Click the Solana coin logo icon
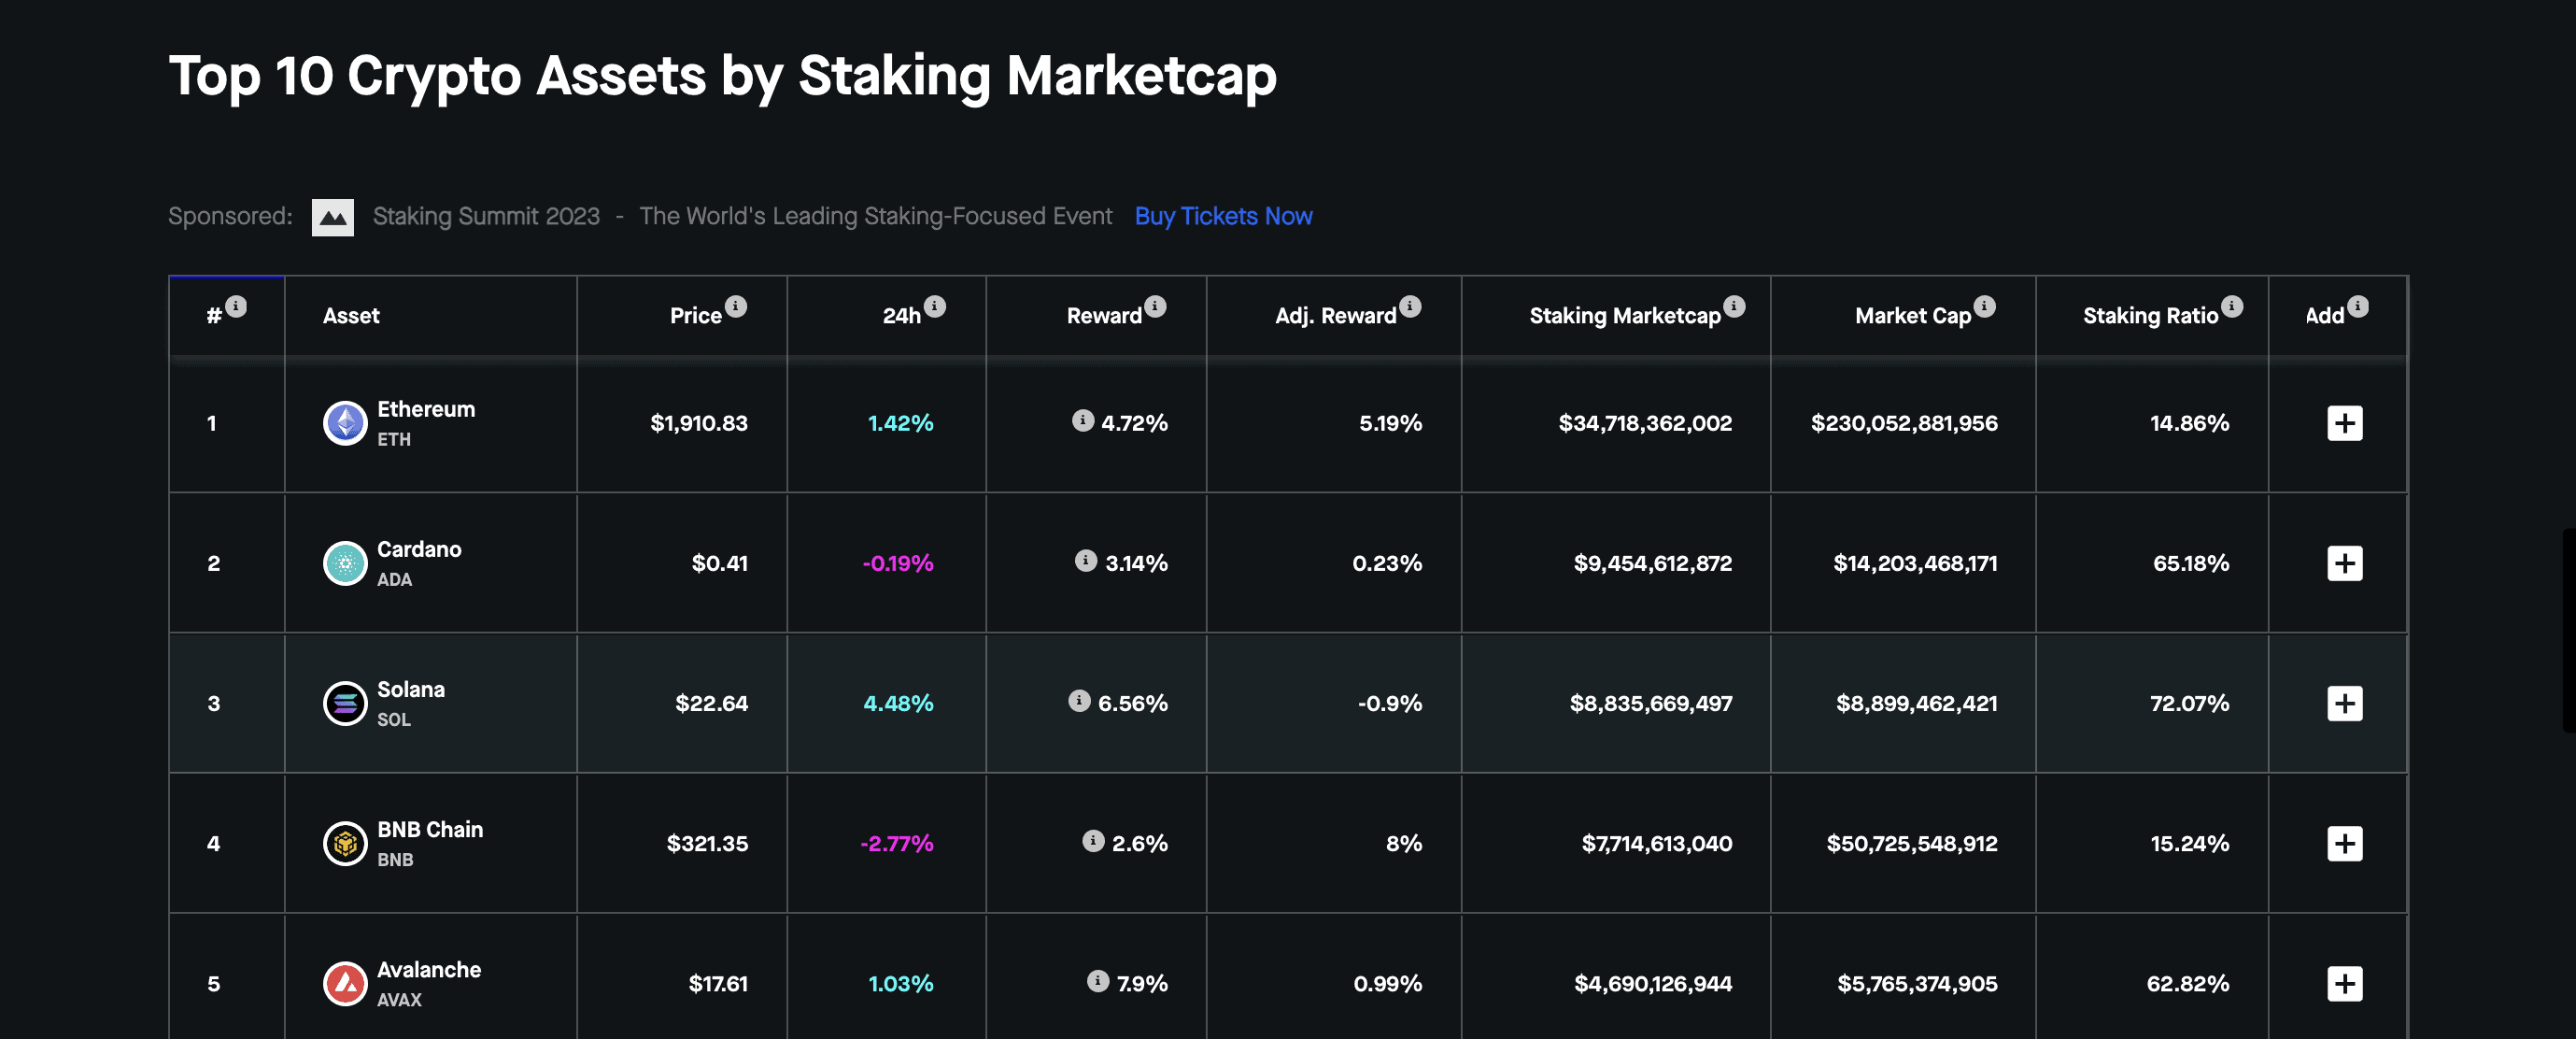This screenshot has width=2576, height=1039. [x=345, y=703]
